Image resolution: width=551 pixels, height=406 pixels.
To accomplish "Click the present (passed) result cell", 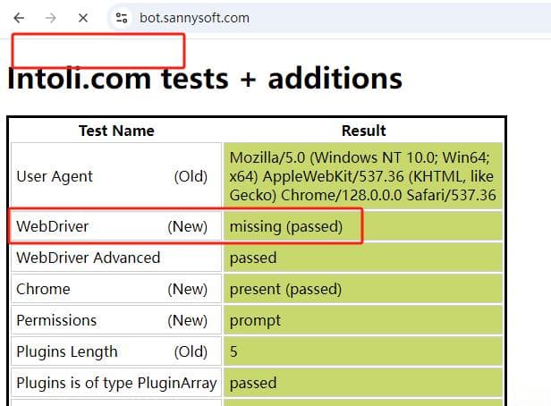I will [362, 289].
